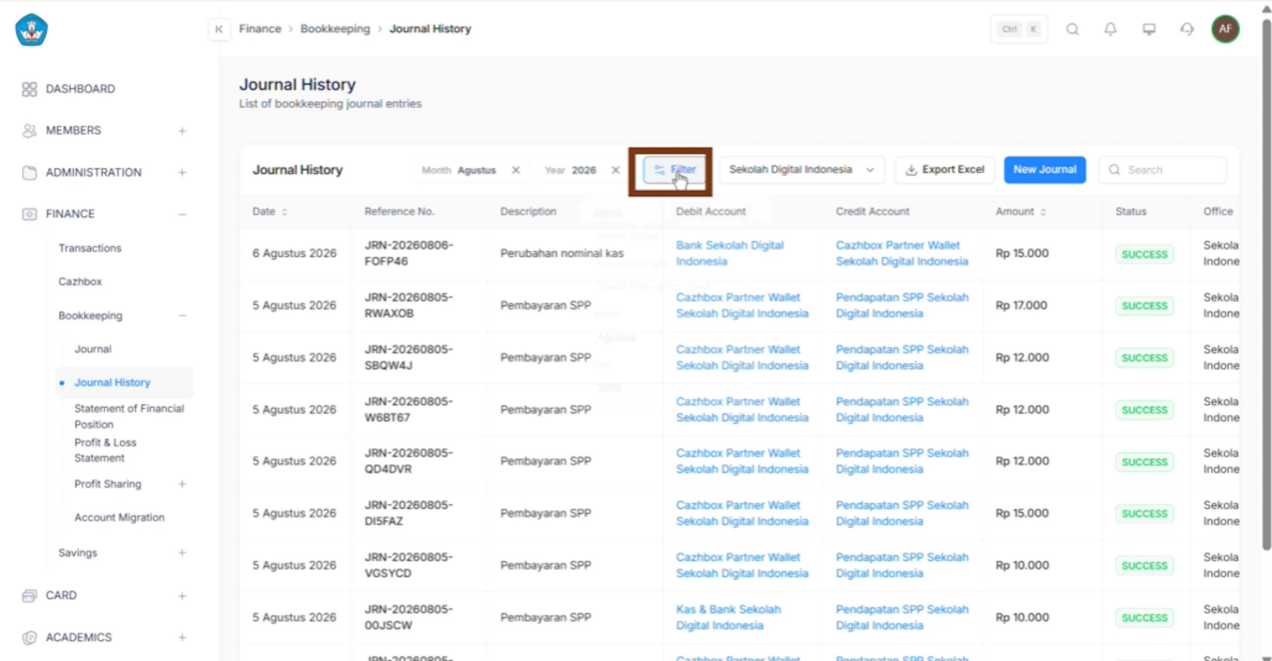Expand the Card menu section
This screenshot has height=661, width=1272.
pos(182,596)
